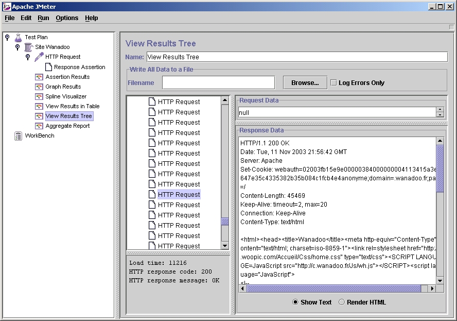Open the Run menu
Screen dimensions: 457x321
click(x=43, y=18)
